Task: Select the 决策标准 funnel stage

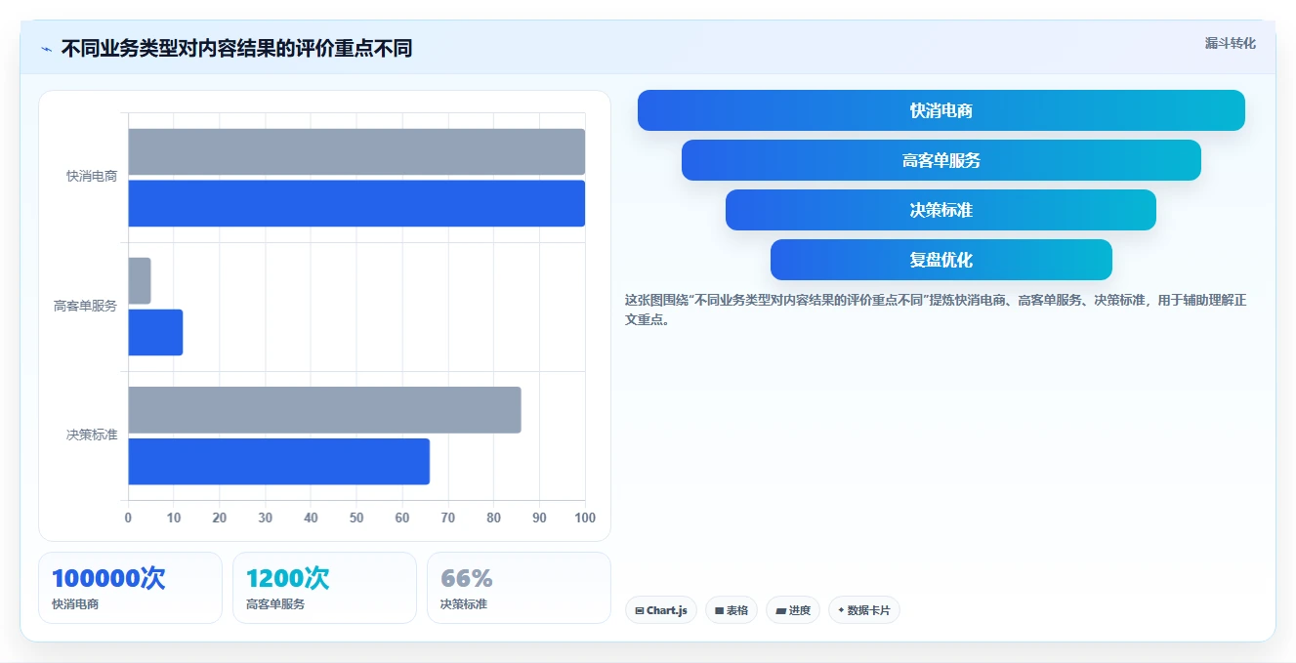Action: 941,210
